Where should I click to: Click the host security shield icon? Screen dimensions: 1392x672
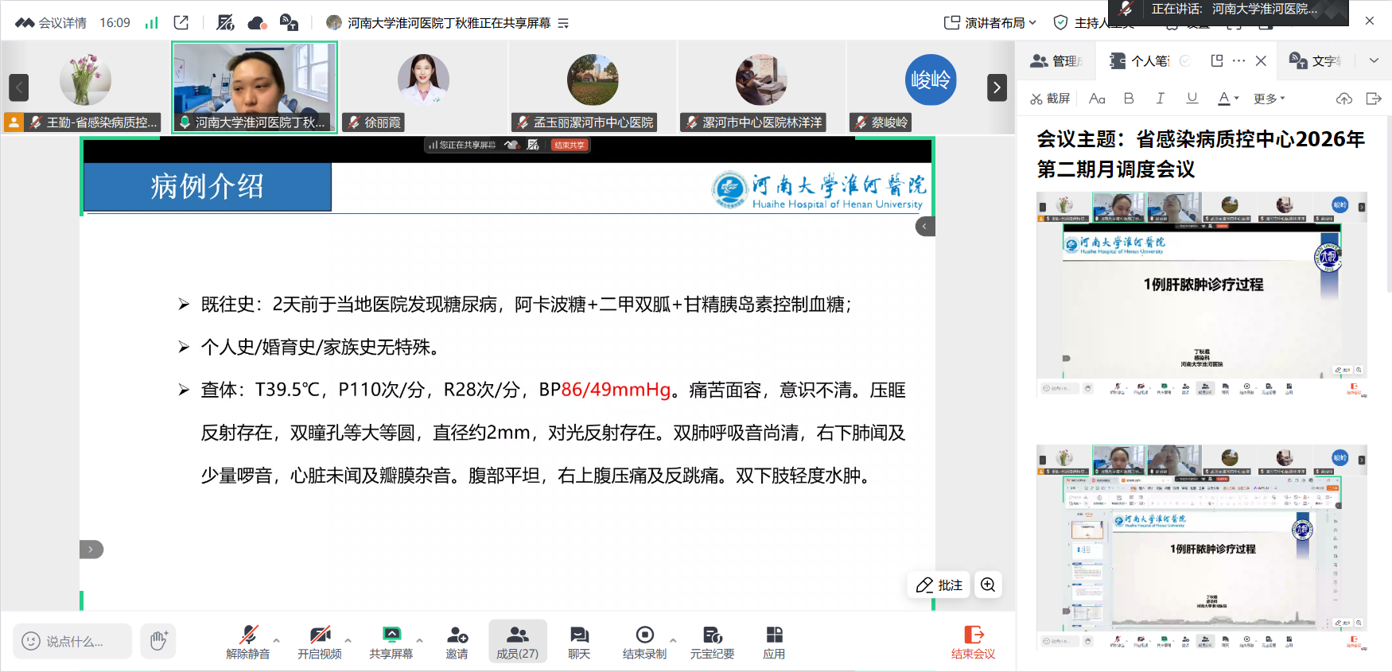(x=1060, y=23)
